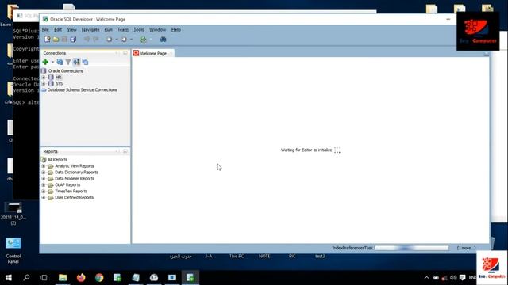
Task: Click the volume speaker tray icon
Action: [453, 278]
